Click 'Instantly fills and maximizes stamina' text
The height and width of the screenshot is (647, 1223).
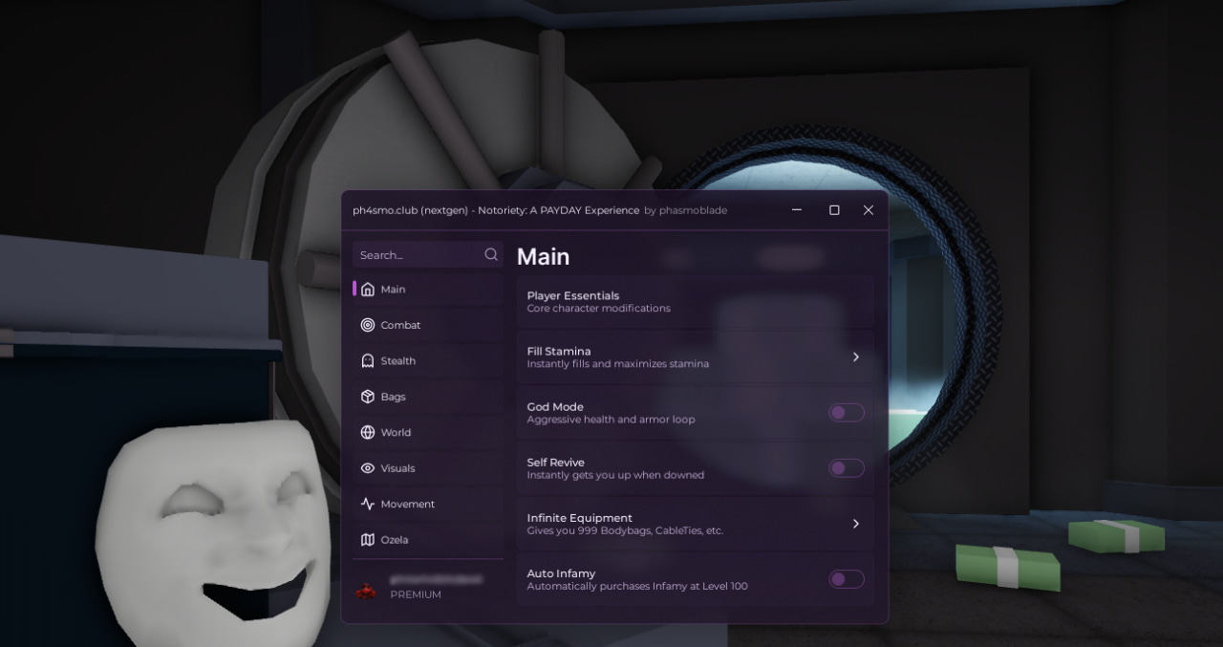coord(618,364)
